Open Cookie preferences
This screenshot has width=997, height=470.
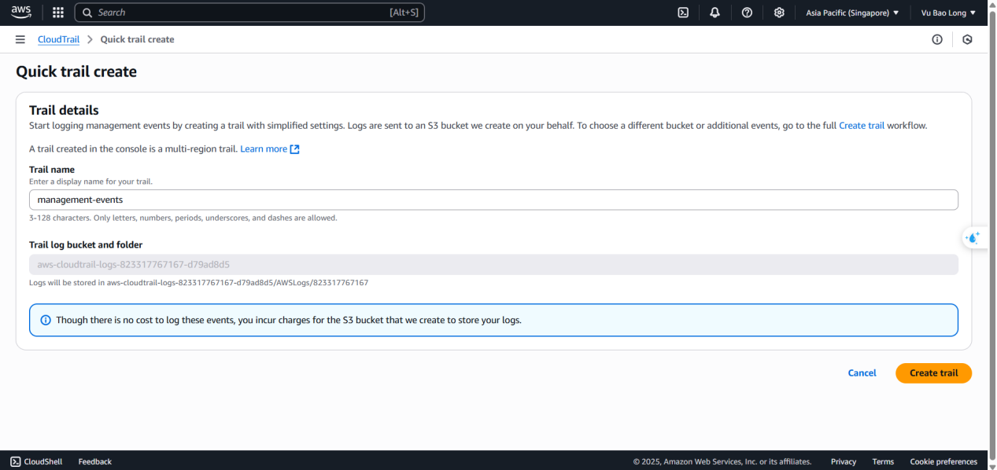click(x=943, y=461)
